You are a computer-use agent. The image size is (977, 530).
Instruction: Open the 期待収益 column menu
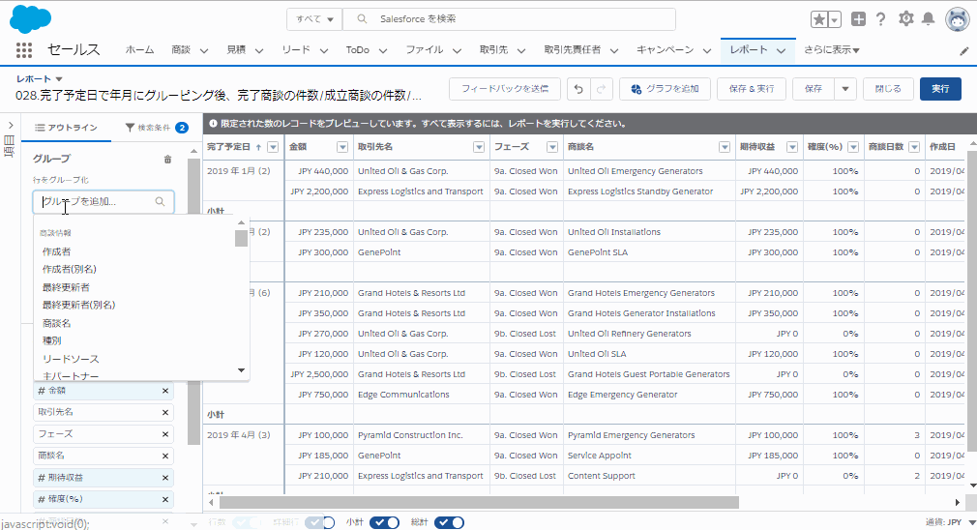tap(792, 147)
